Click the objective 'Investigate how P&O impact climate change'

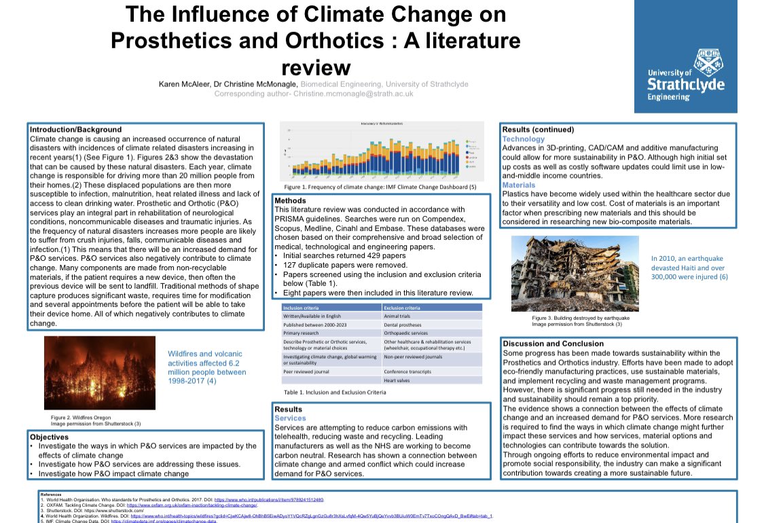(x=113, y=474)
